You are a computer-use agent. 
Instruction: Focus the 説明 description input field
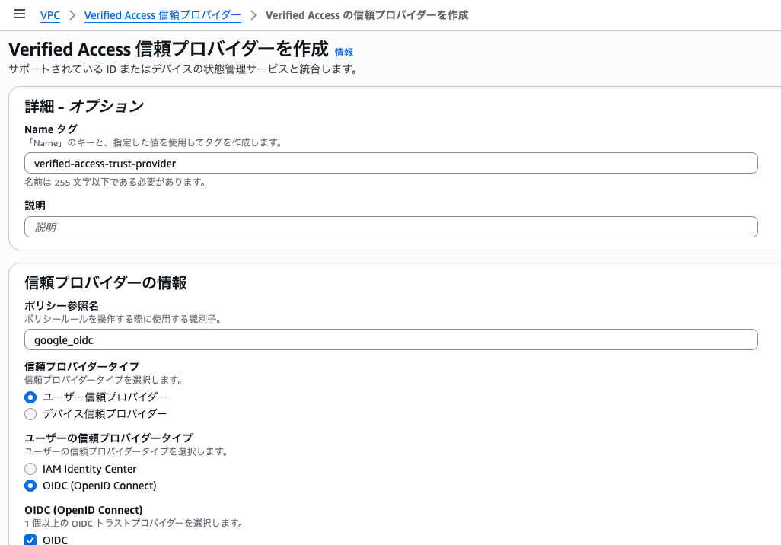coord(390,226)
